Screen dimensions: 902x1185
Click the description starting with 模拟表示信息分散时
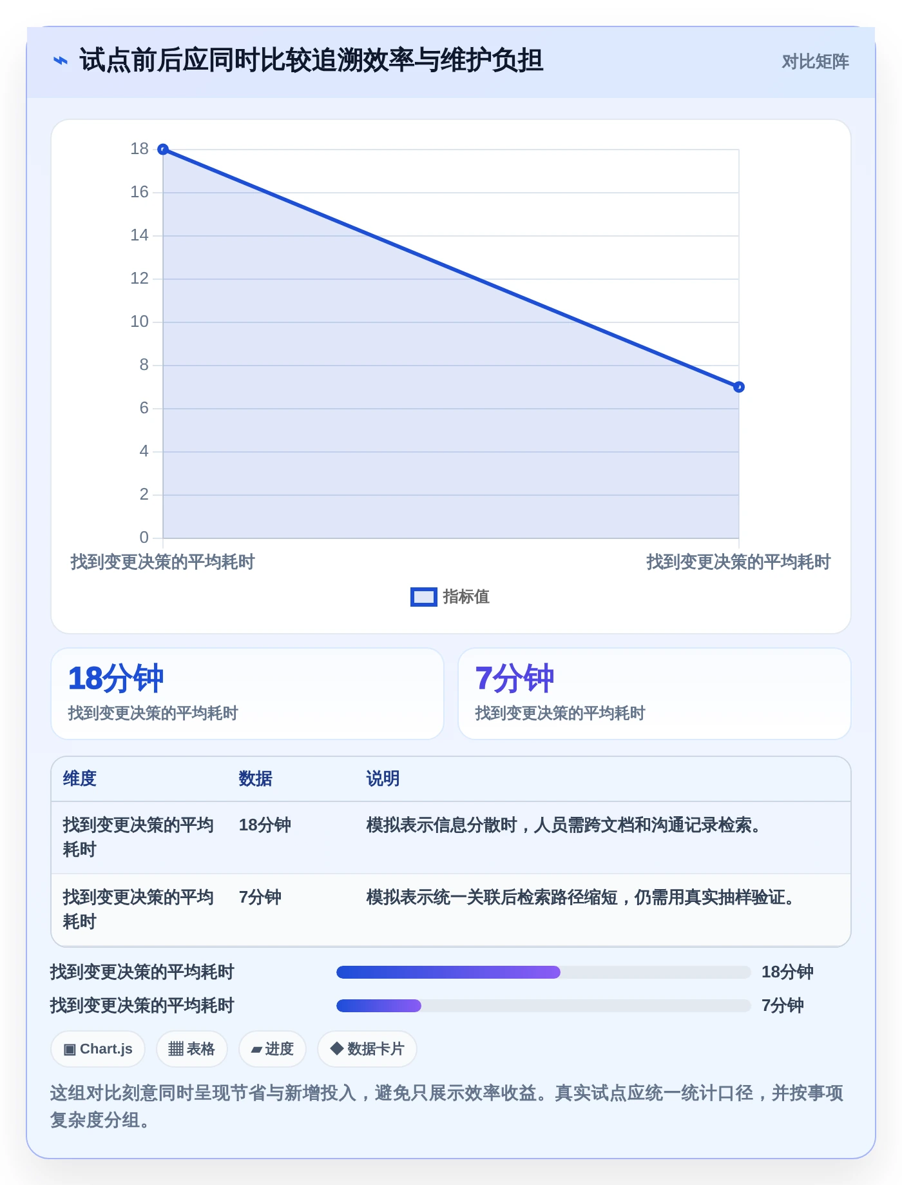(564, 825)
